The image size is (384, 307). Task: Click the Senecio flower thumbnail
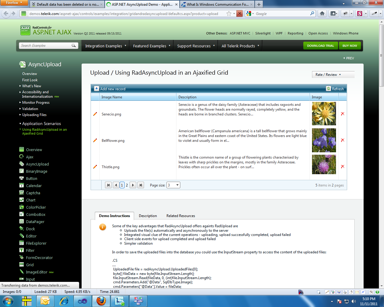[324, 114]
